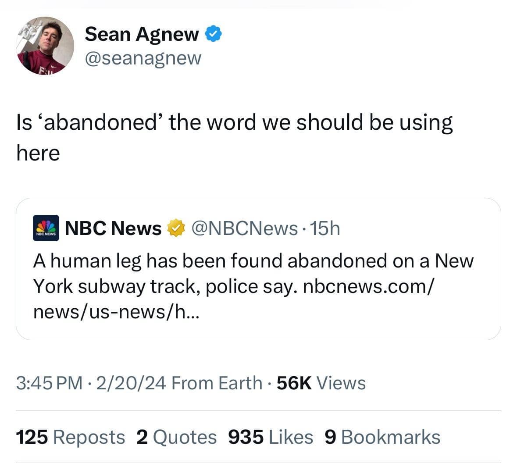Screen dimensions: 517x474
Task: Click the 15h timestamp on quoted post
Action: click(x=325, y=228)
